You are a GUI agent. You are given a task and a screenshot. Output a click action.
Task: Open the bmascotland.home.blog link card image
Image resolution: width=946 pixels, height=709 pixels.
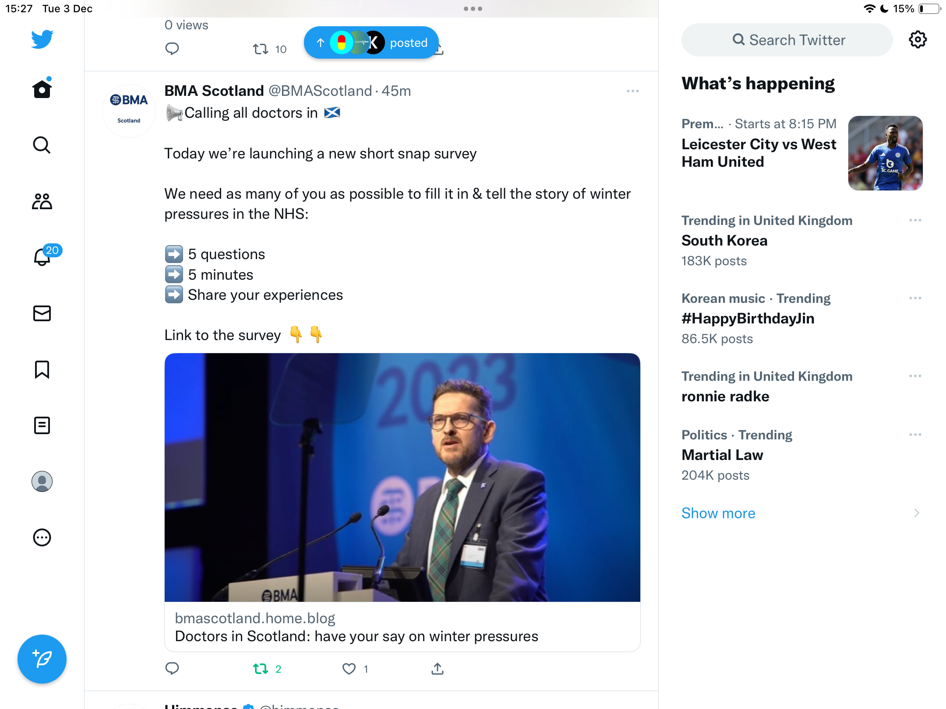click(402, 477)
